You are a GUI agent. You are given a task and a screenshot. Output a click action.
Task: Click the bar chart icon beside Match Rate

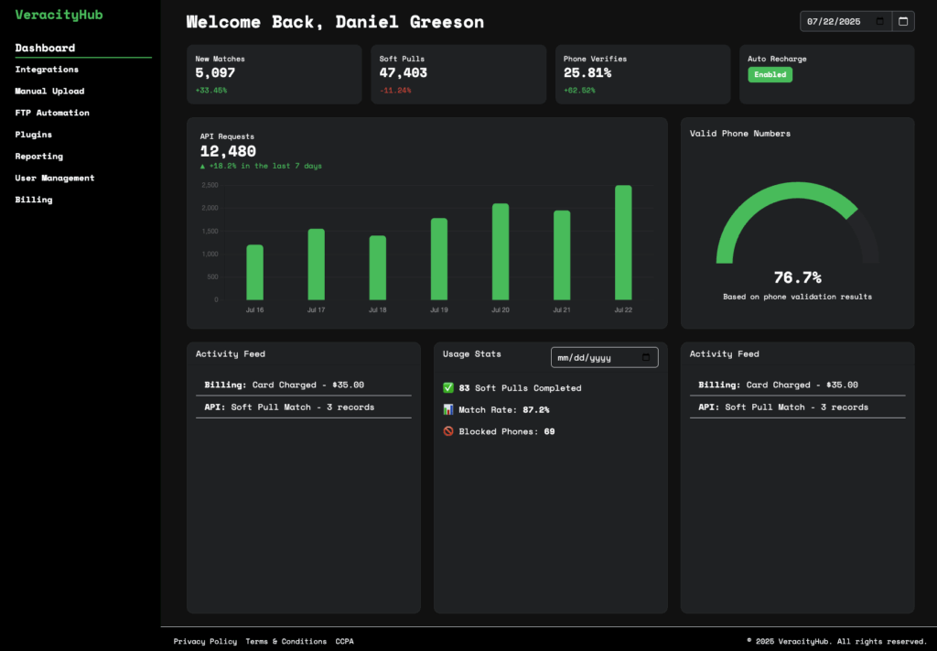click(x=448, y=409)
